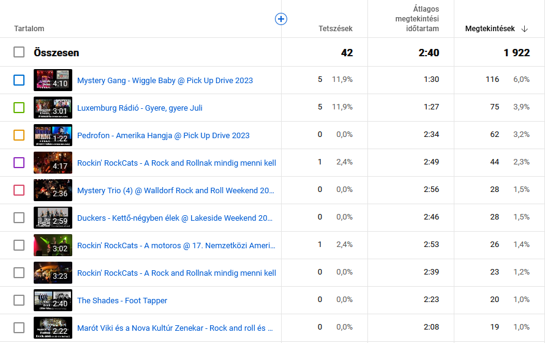Click the blue plus add-metric icon

click(x=281, y=19)
